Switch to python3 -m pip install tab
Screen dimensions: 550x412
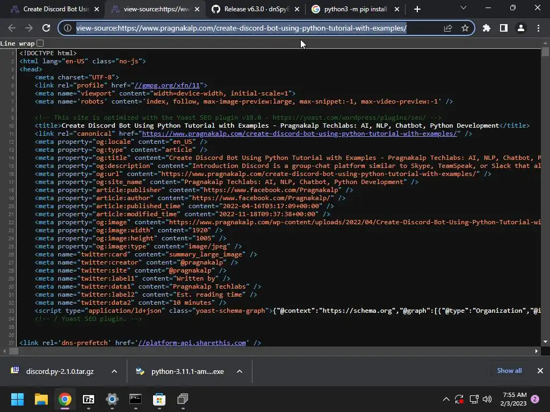355,10
